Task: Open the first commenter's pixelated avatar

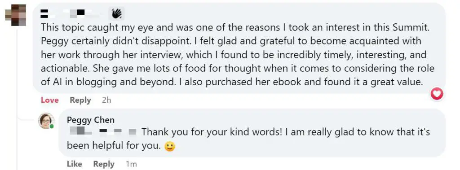Action: (16, 15)
